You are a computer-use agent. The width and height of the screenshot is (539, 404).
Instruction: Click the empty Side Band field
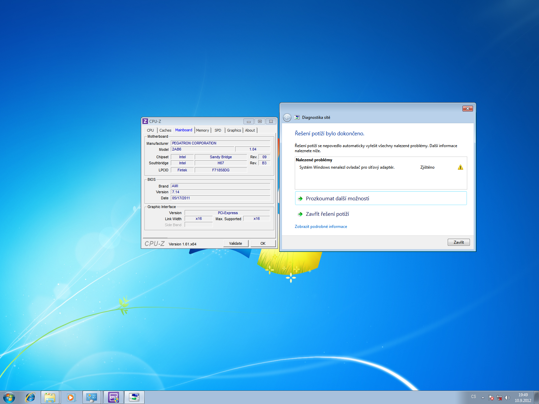[199, 225]
